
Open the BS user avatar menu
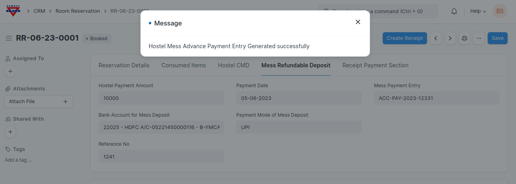tap(500, 11)
